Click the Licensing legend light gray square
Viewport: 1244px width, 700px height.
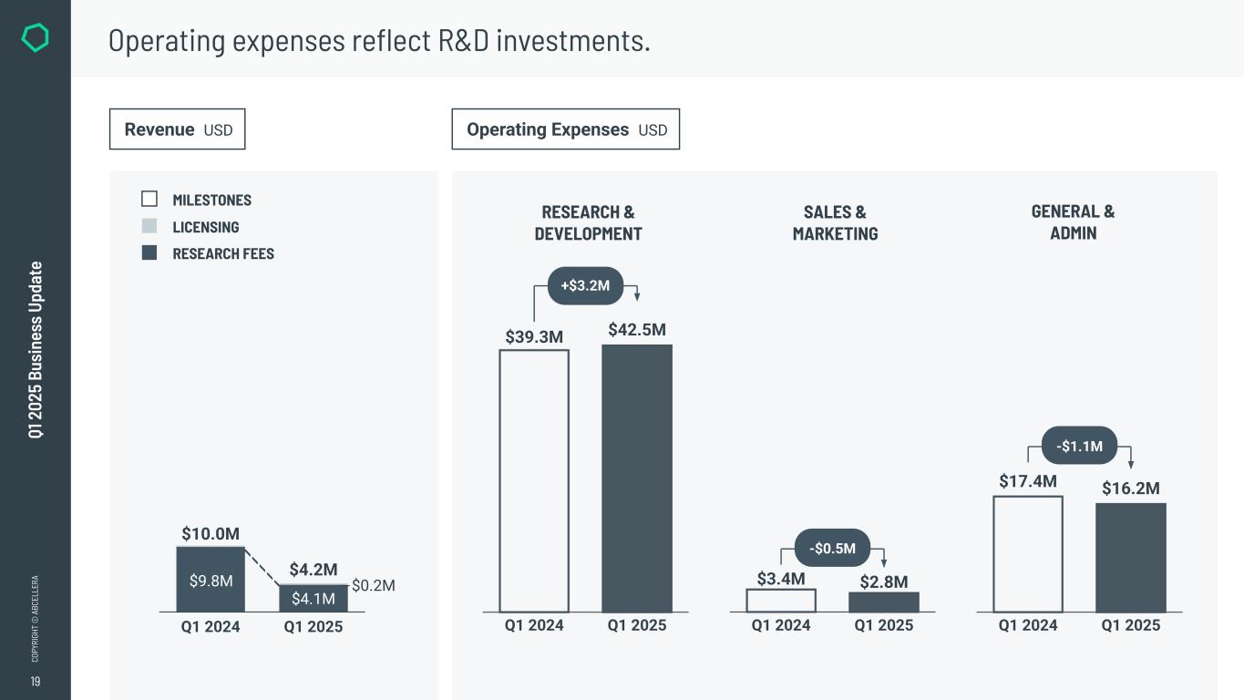click(149, 226)
